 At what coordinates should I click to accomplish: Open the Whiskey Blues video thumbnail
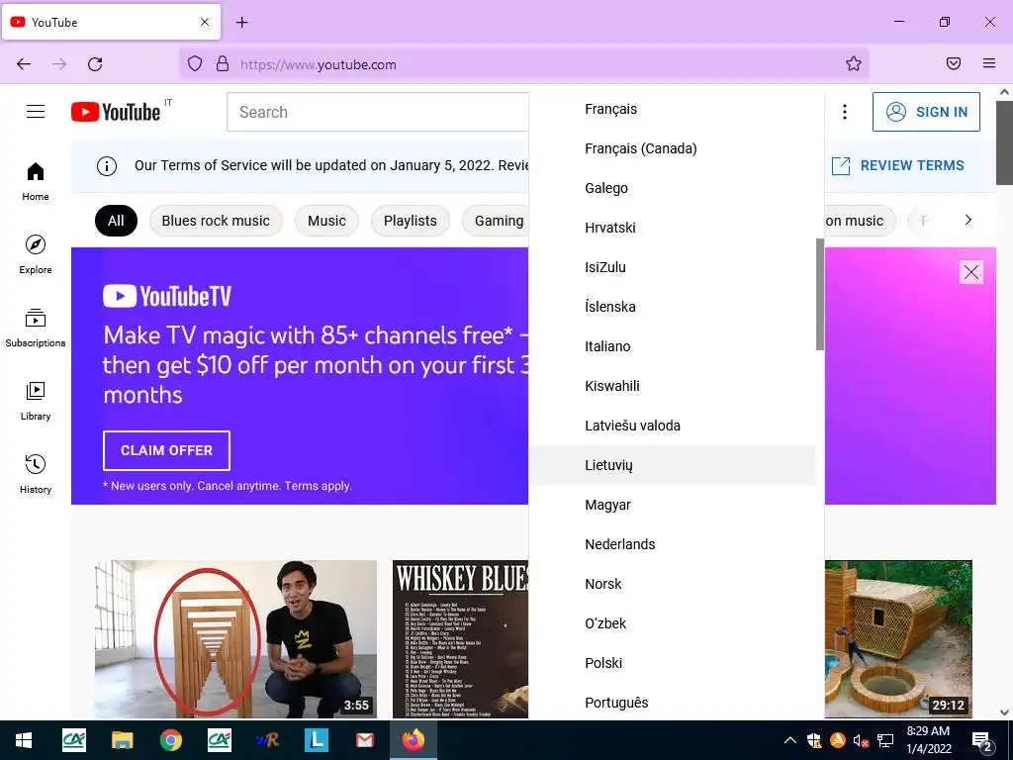461,639
